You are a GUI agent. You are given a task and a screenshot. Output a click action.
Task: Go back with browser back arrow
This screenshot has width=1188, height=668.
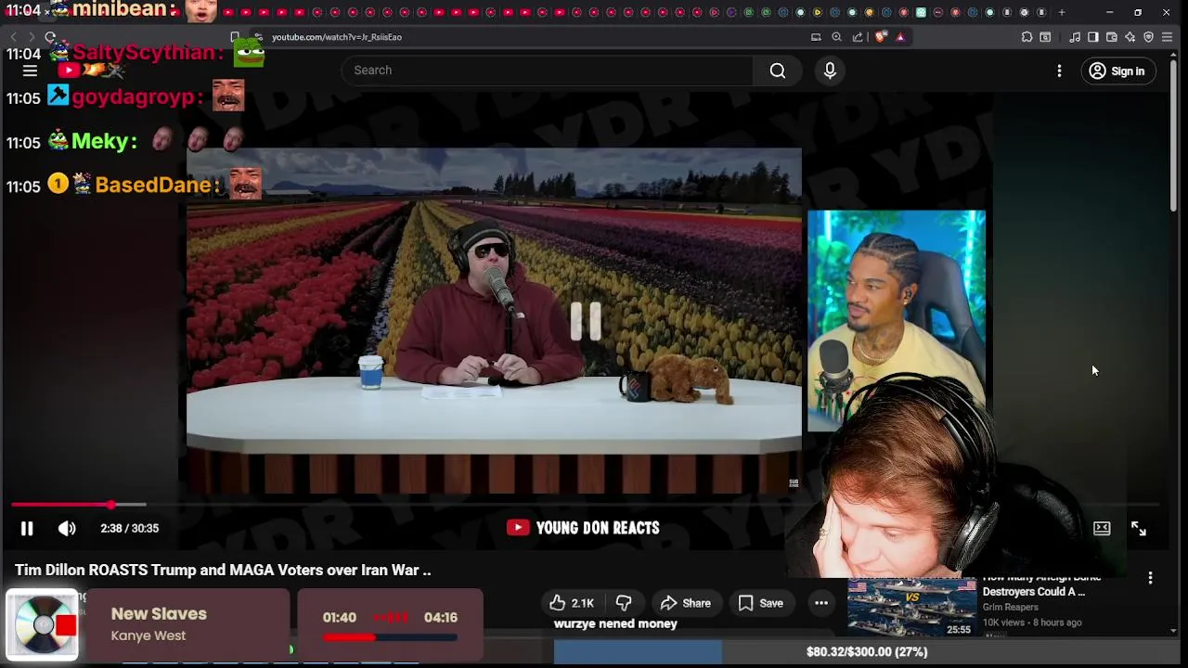click(13, 37)
